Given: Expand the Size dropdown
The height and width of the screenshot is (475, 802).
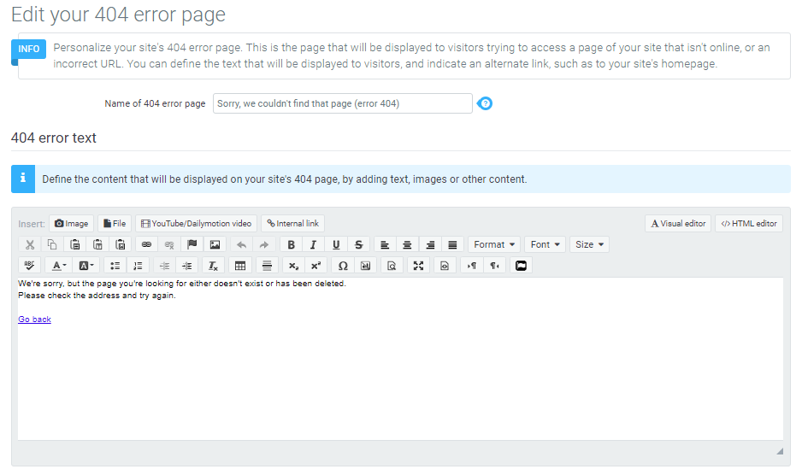Looking at the screenshot, I should (589, 244).
